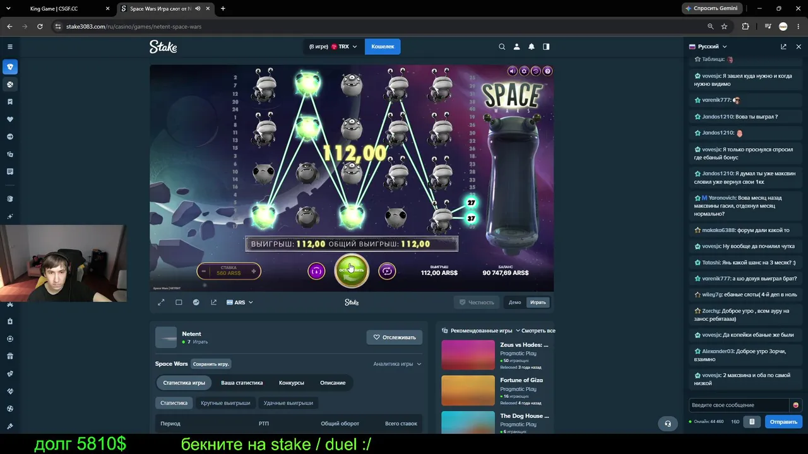This screenshot has width=808, height=454.
Task: Open the Смотреть все dropdown
Action: click(x=535, y=330)
